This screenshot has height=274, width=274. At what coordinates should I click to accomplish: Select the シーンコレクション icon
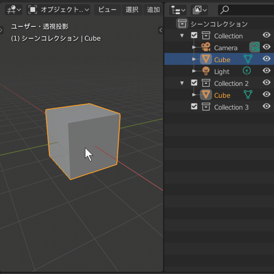[182, 23]
